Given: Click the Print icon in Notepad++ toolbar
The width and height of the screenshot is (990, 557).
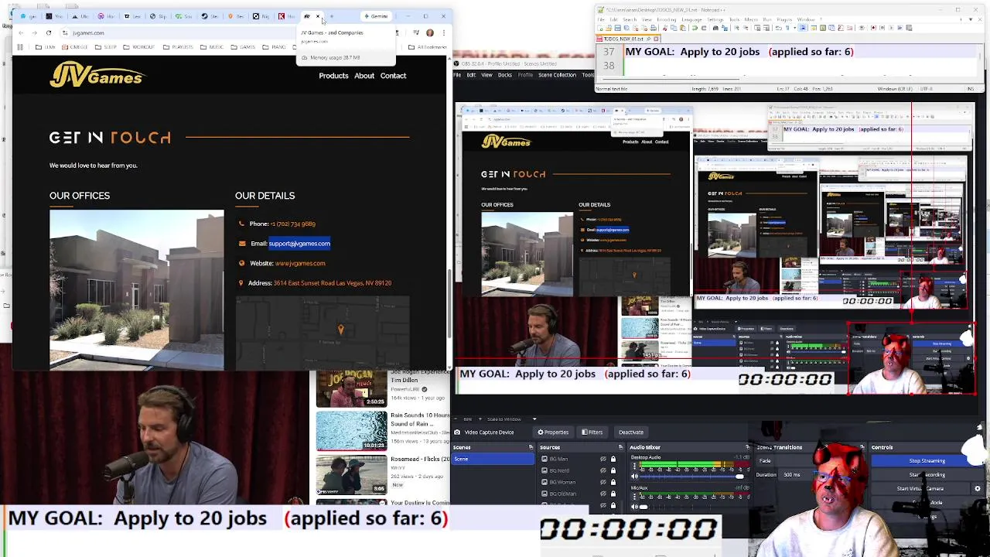Looking at the screenshot, I should [x=653, y=28].
